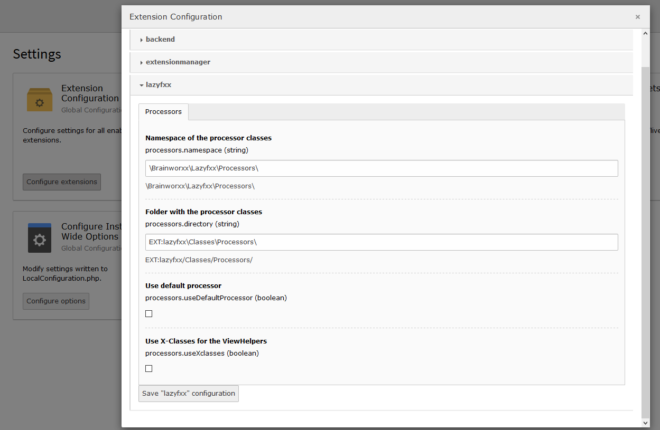Click the Configure extensions button
This screenshot has width=660, height=430.
pos(62,182)
